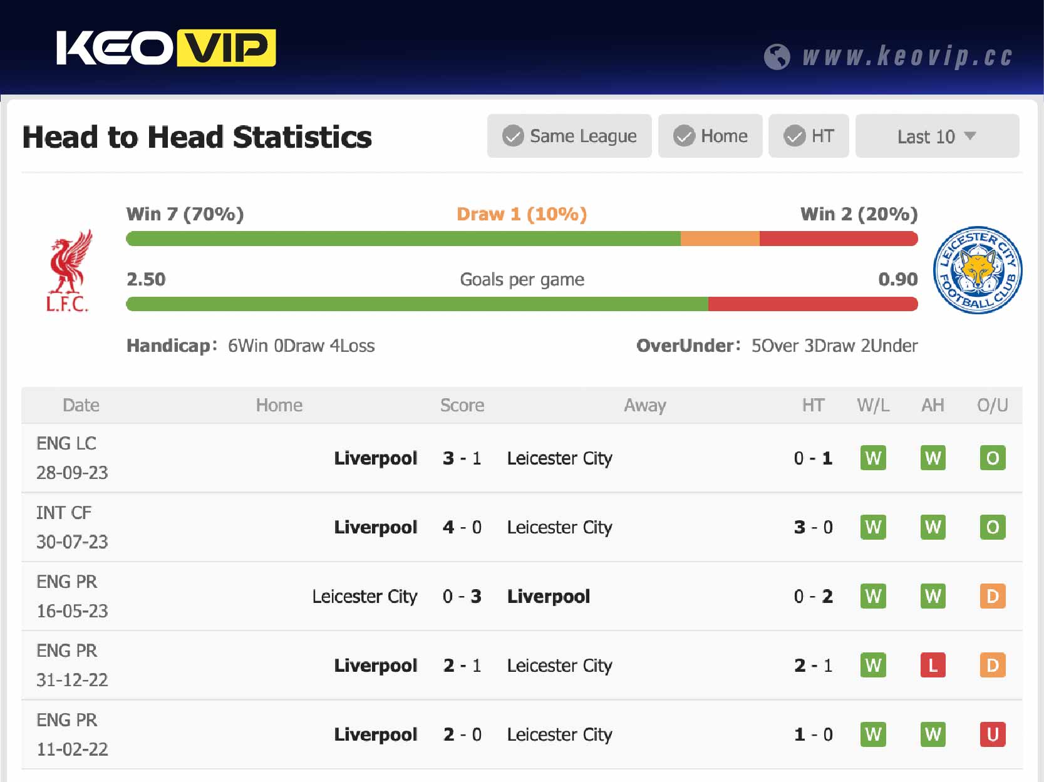Viewport: 1044px width, 782px height.
Task: Click the orange D over/under badge on 16-05-23 row
Action: point(992,596)
